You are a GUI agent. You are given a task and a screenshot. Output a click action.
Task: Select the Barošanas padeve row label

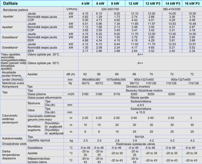pos(16,10)
